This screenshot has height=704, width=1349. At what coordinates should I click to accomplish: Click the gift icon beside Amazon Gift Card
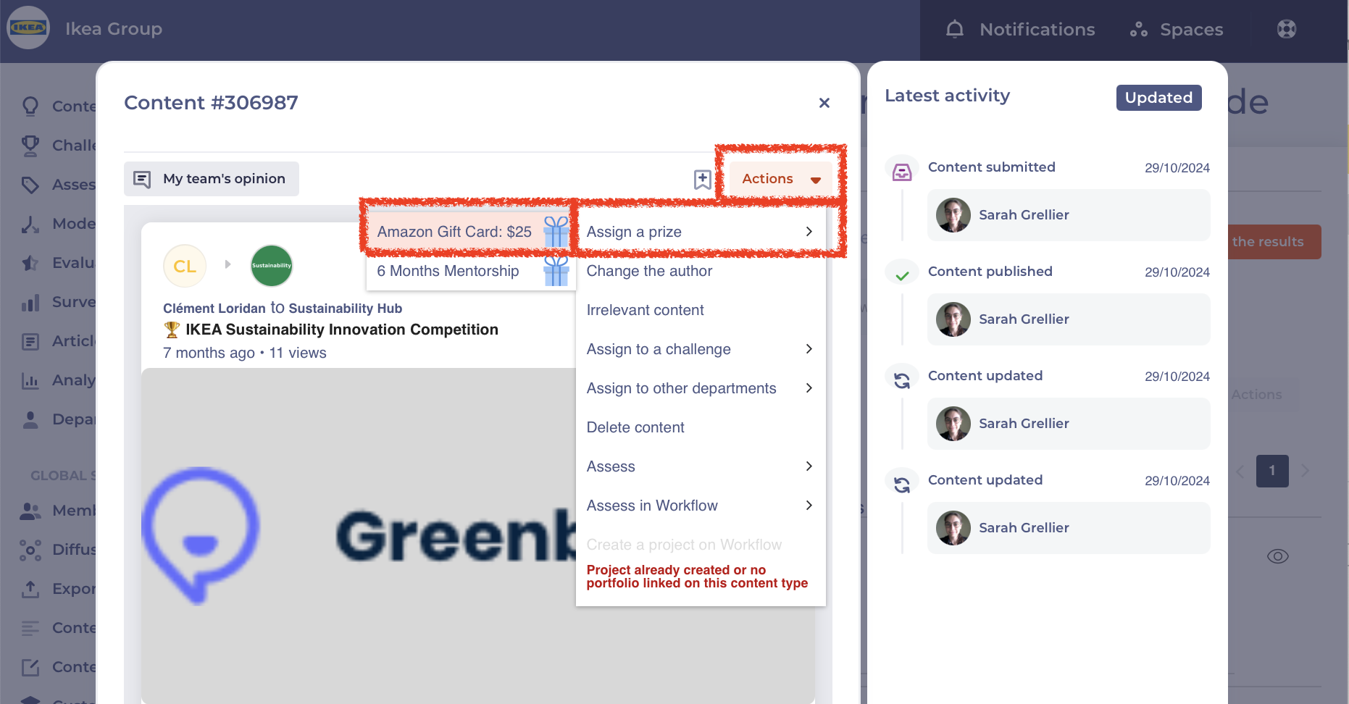tap(556, 232)
